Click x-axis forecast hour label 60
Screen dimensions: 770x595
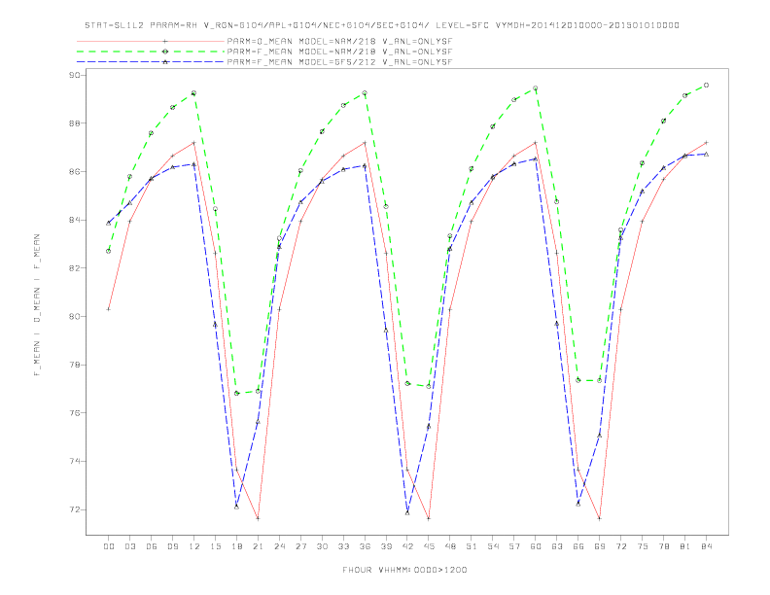coord(536,546)
